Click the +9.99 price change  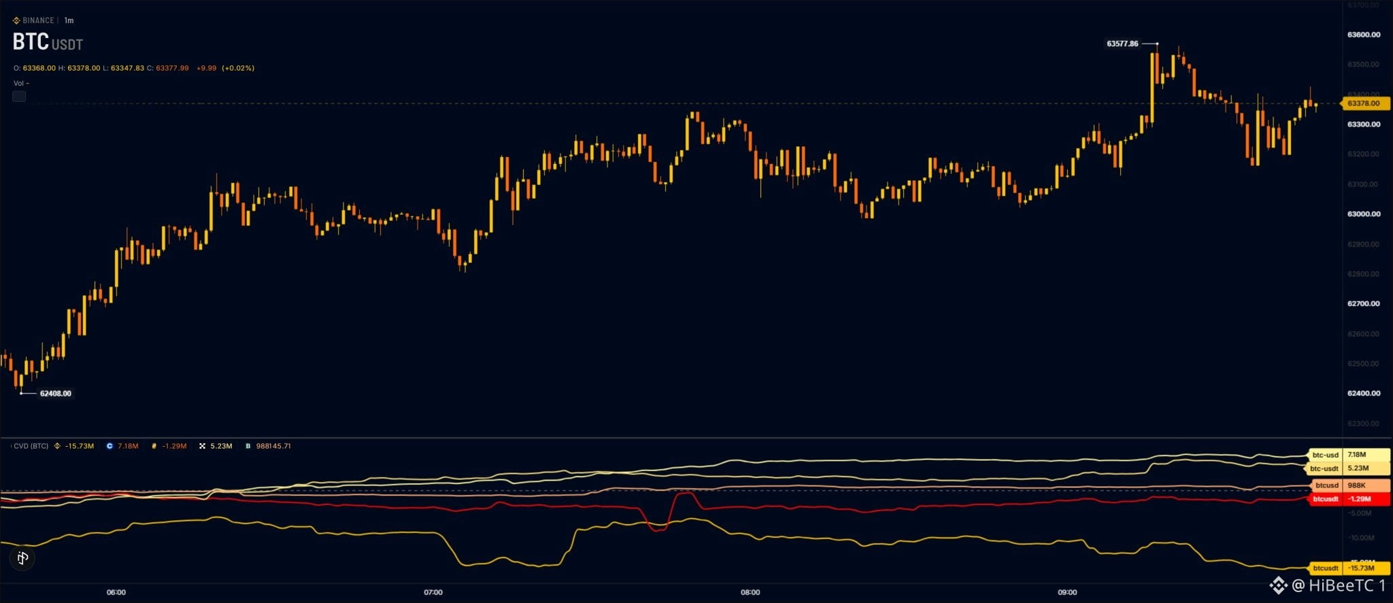(x=206, y=68)
